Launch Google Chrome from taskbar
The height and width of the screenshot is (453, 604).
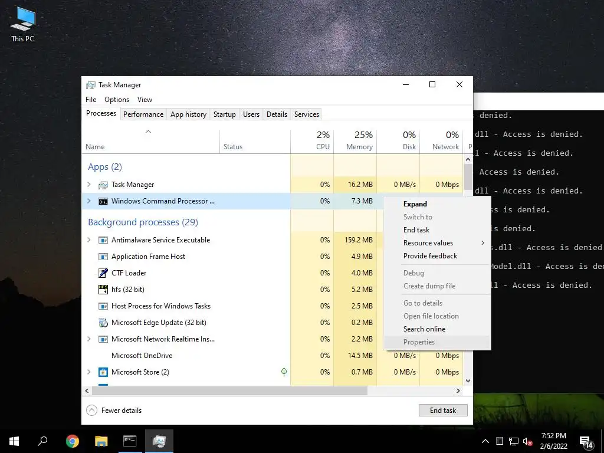(72, 441)
